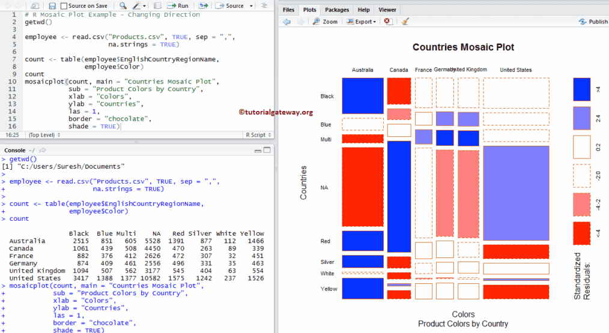Click the console working directory arrow icon
This screenshot has width=609, height=333.
point(42,150)
